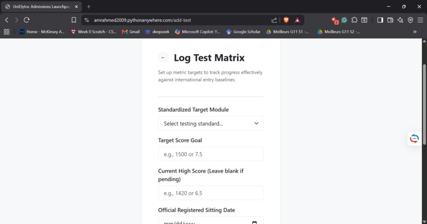This screenshot has height=224, width=427.
Task: Open Google Scholar bookmark
Action: coord(243,32)
